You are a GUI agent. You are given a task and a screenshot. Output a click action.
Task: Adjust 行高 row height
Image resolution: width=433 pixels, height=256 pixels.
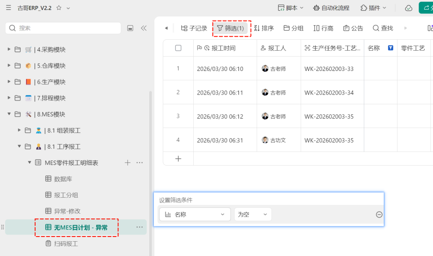(x=323, y=28)
